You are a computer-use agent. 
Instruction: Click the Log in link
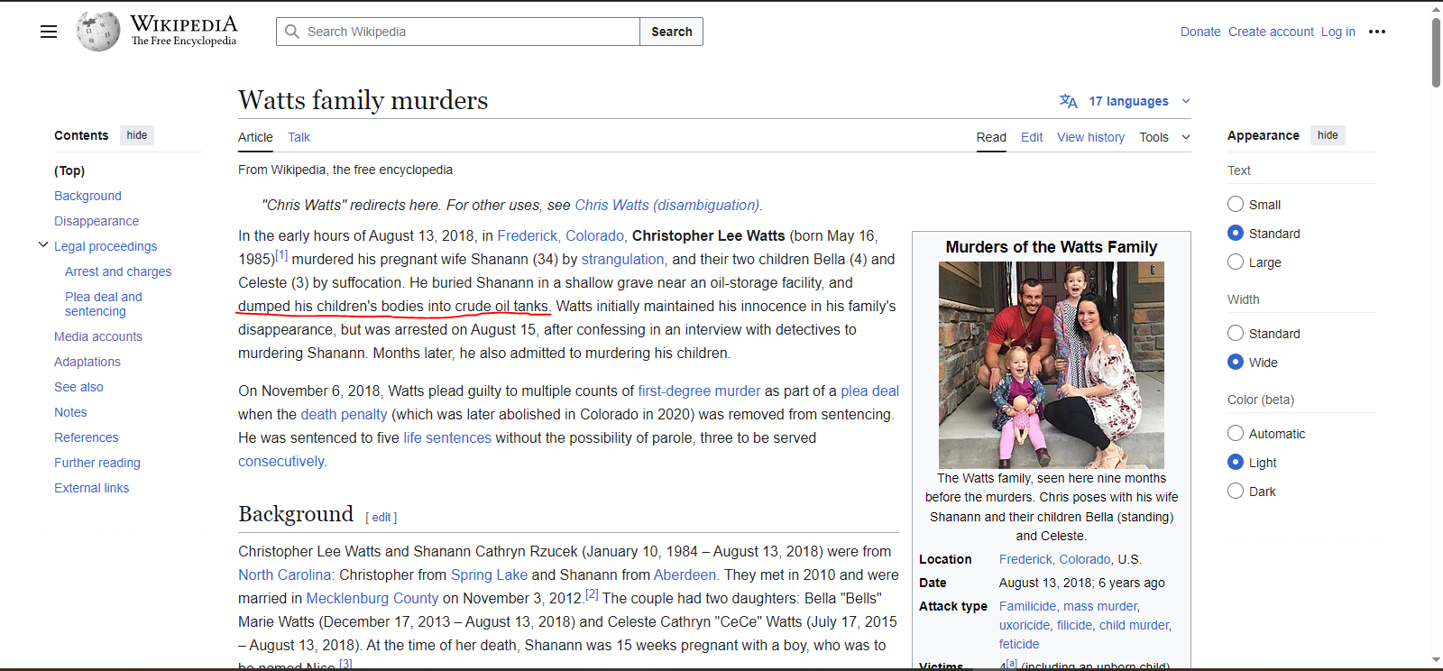1338,32
